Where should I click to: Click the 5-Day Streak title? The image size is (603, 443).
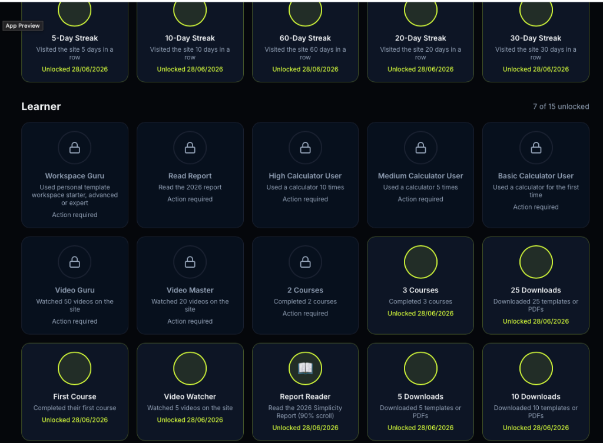click(75, 38)
